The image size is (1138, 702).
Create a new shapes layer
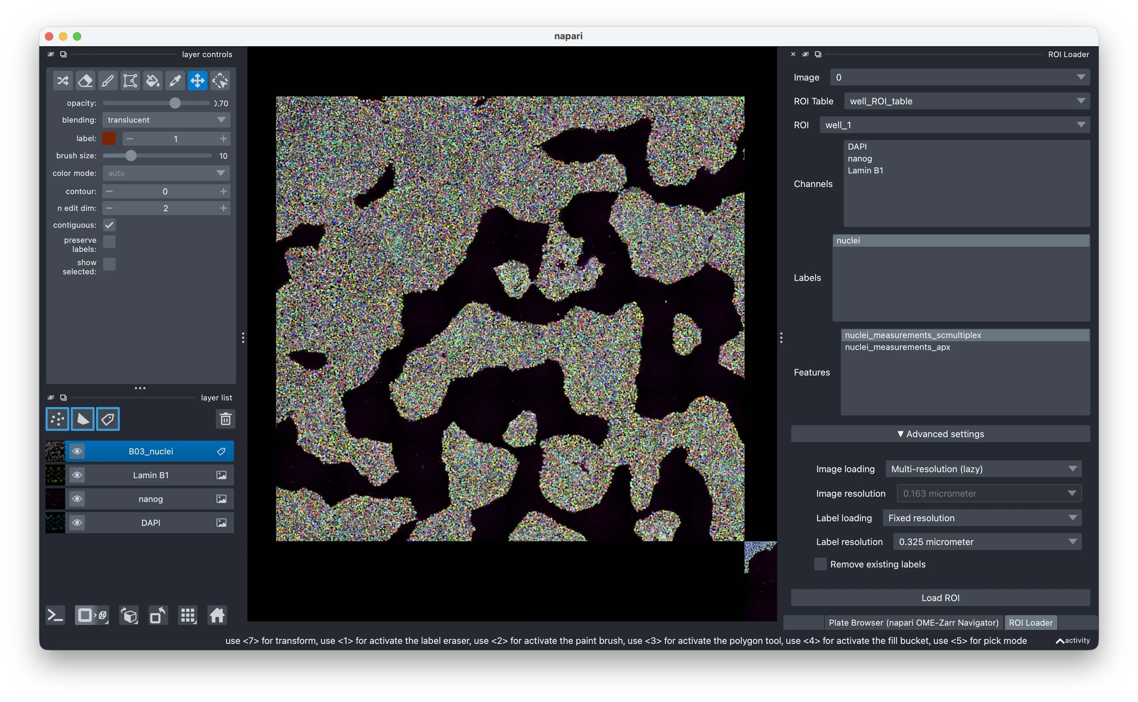[x=83, y=419]
